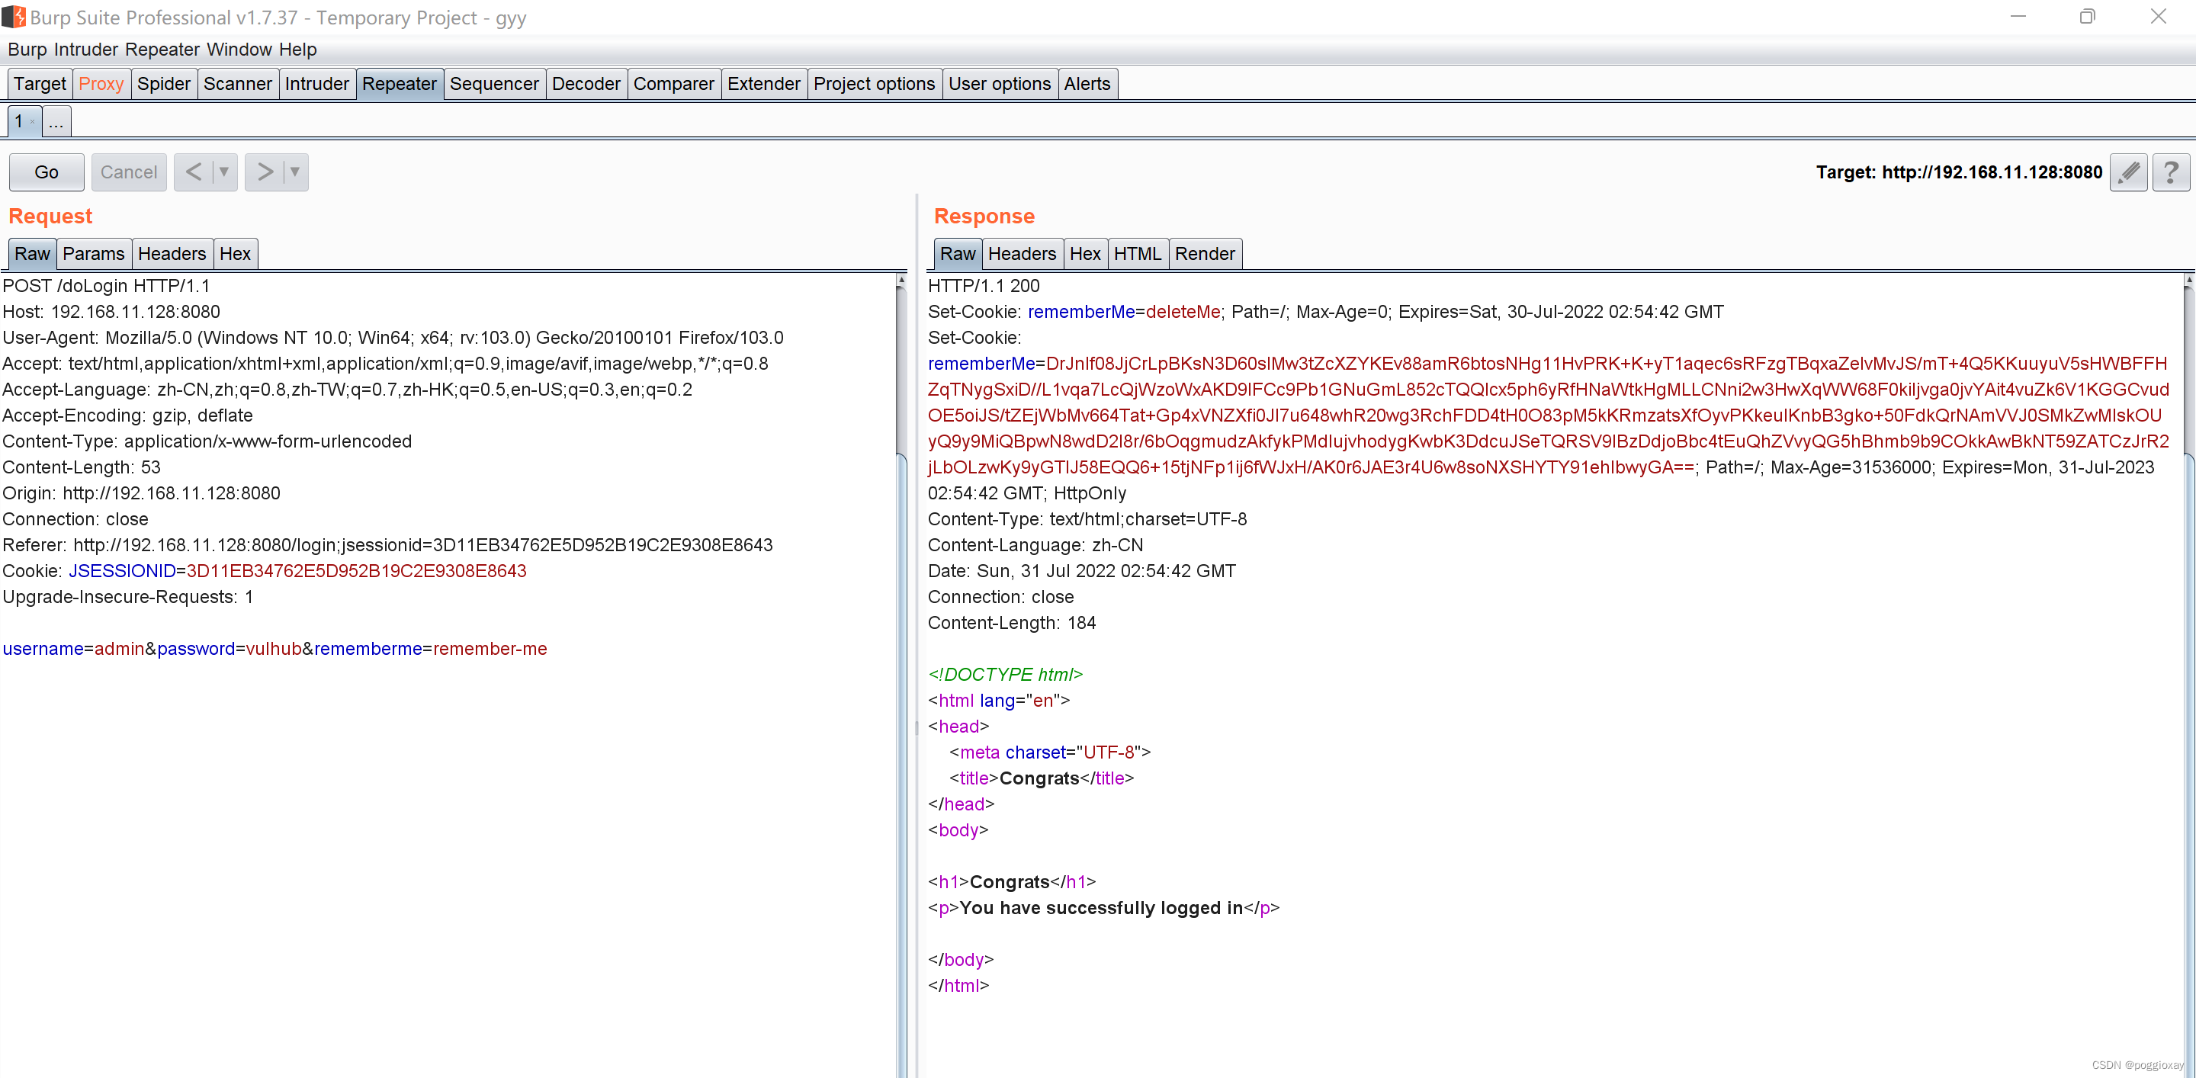The image size is (2196, 1078).
Task: Go forward to next request arrow
Action: point(265,172)
